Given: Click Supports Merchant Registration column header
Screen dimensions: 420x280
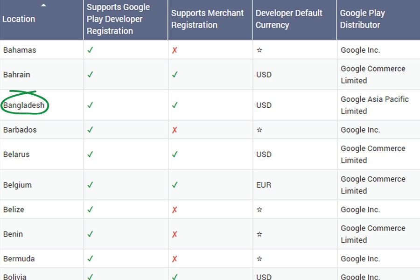Looking at the screenshot, I should point(208,19).
